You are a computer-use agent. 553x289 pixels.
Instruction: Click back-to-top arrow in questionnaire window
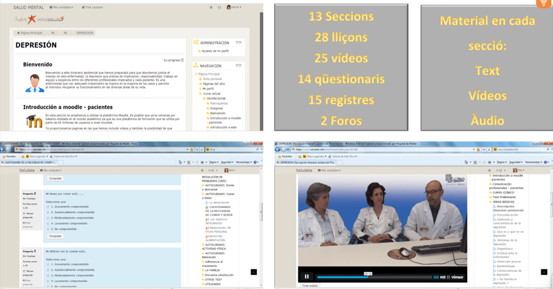click(254, 272)
